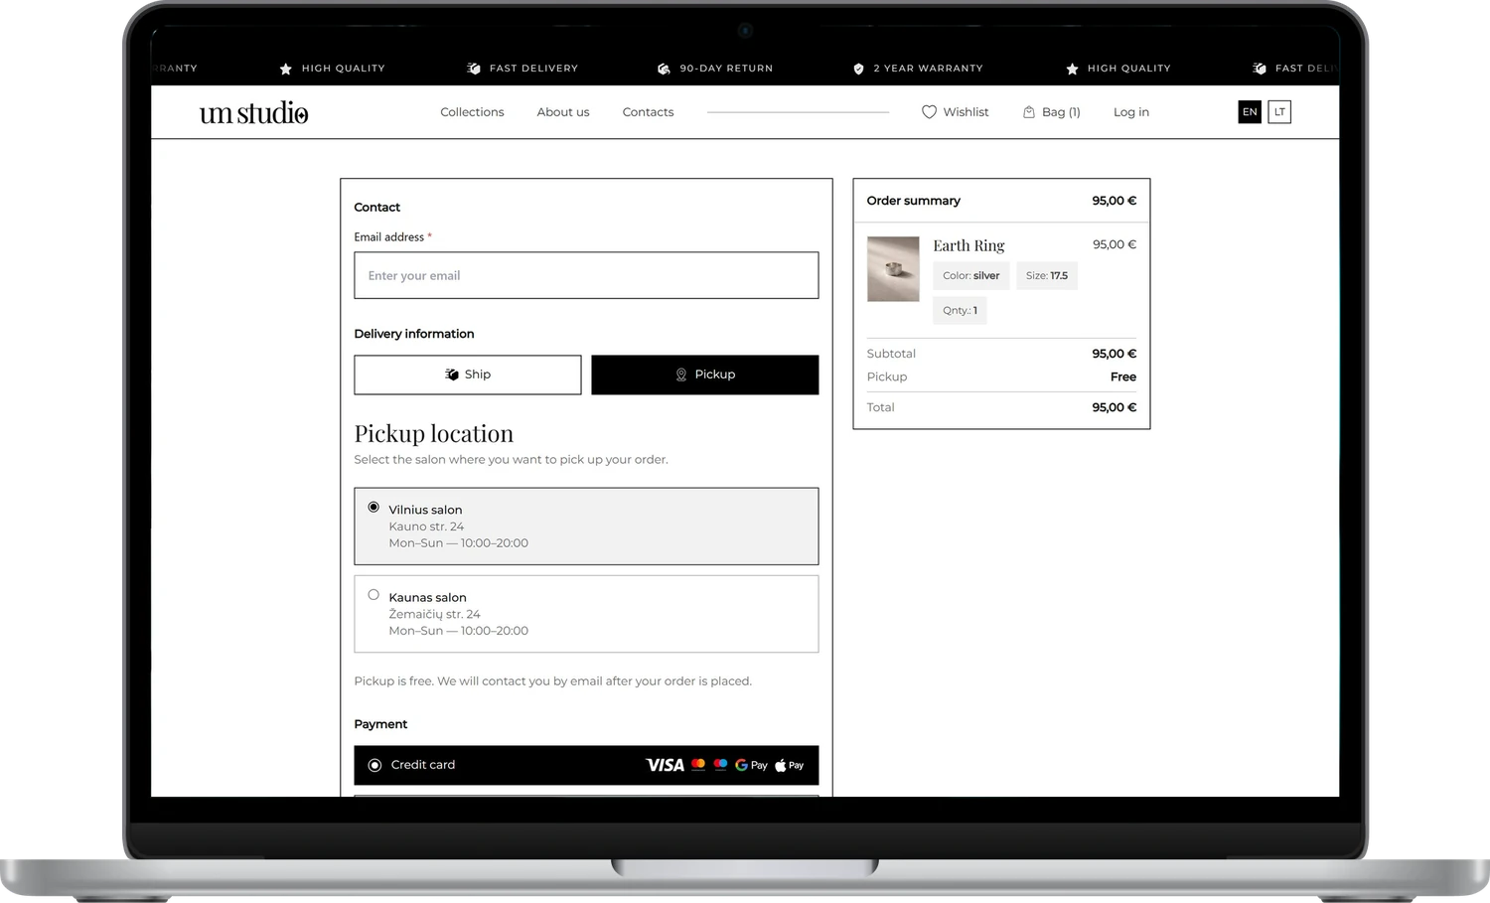Click the Mastercard logo in payment
This screenshot has height=903, width=1490.
(698, 764)
